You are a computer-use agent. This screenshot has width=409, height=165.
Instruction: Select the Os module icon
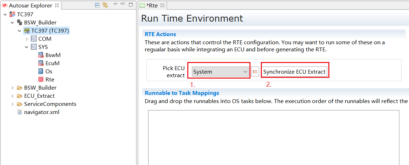41,72
